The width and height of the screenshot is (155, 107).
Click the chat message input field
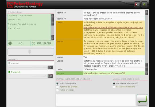click(96, 100)
